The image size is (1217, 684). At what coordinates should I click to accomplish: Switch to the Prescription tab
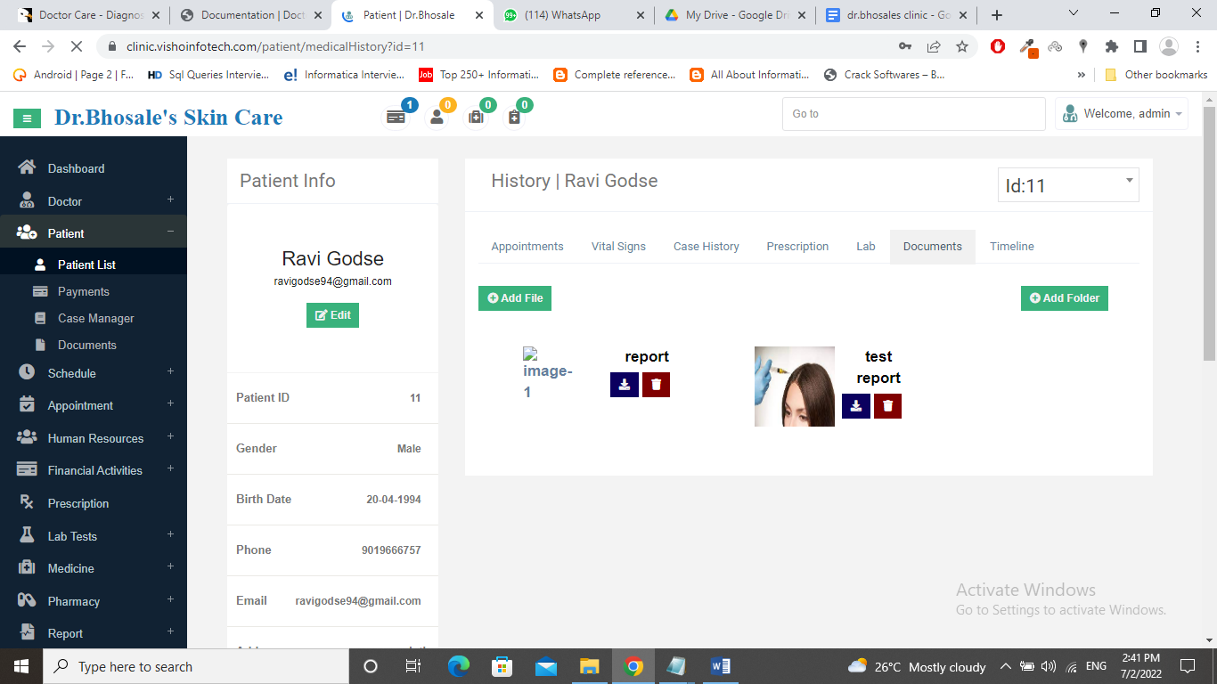tap(797, 247)
